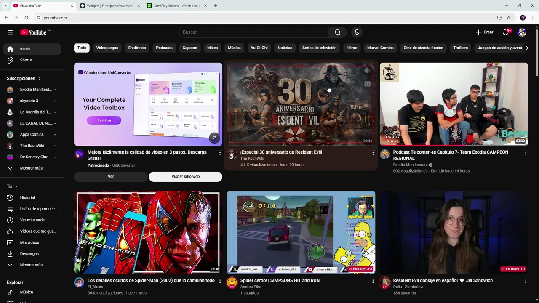The image size is (539, 303).
Task: Open skynorio 3 subscription channel
Action: [x=32, y=101]
